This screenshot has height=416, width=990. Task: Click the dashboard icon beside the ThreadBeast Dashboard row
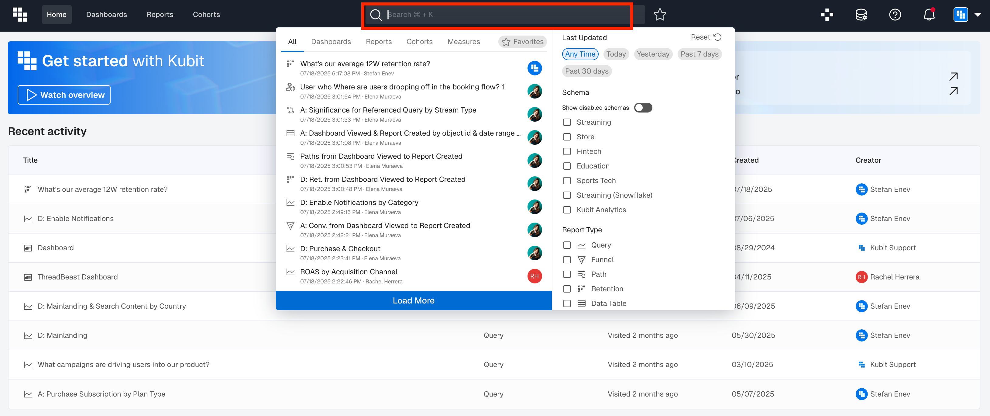(28, 277)
